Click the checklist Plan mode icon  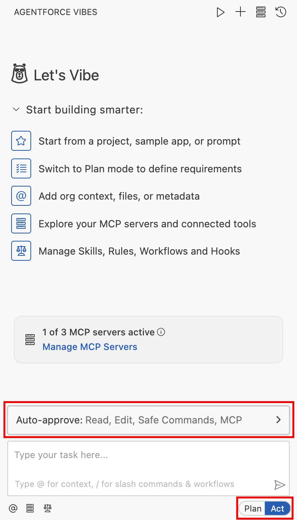click(x=21, y=168)
